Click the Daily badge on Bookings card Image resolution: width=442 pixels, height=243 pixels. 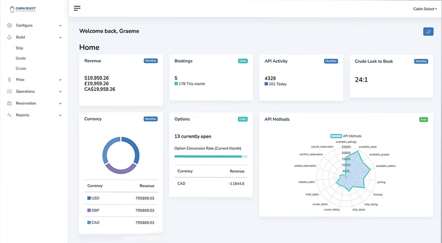point(243,60)
